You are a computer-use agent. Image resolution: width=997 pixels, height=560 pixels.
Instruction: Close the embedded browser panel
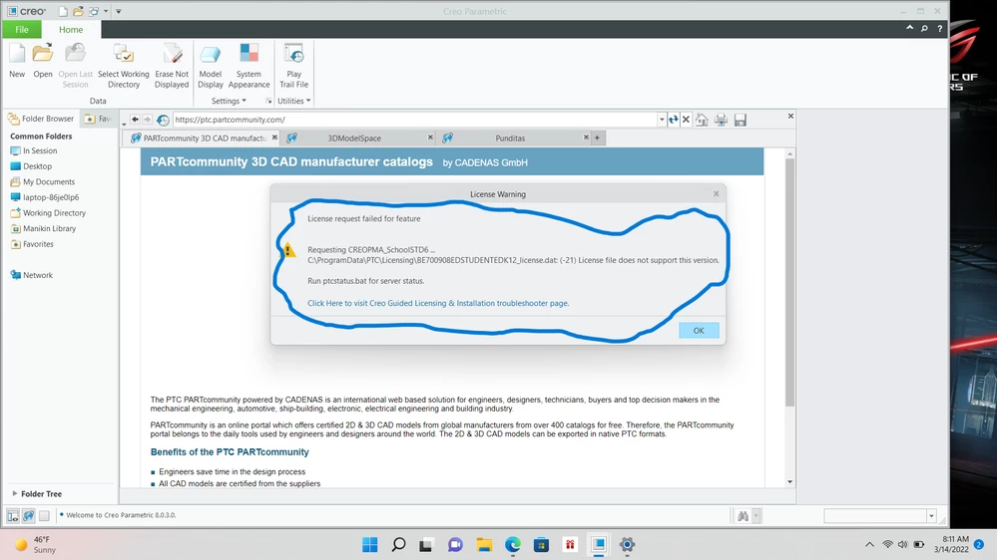tap(790, 117)
